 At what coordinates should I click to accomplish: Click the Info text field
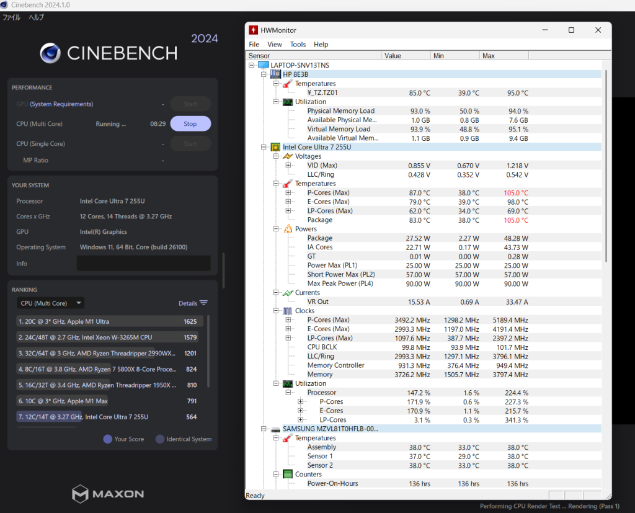point(143,264)
